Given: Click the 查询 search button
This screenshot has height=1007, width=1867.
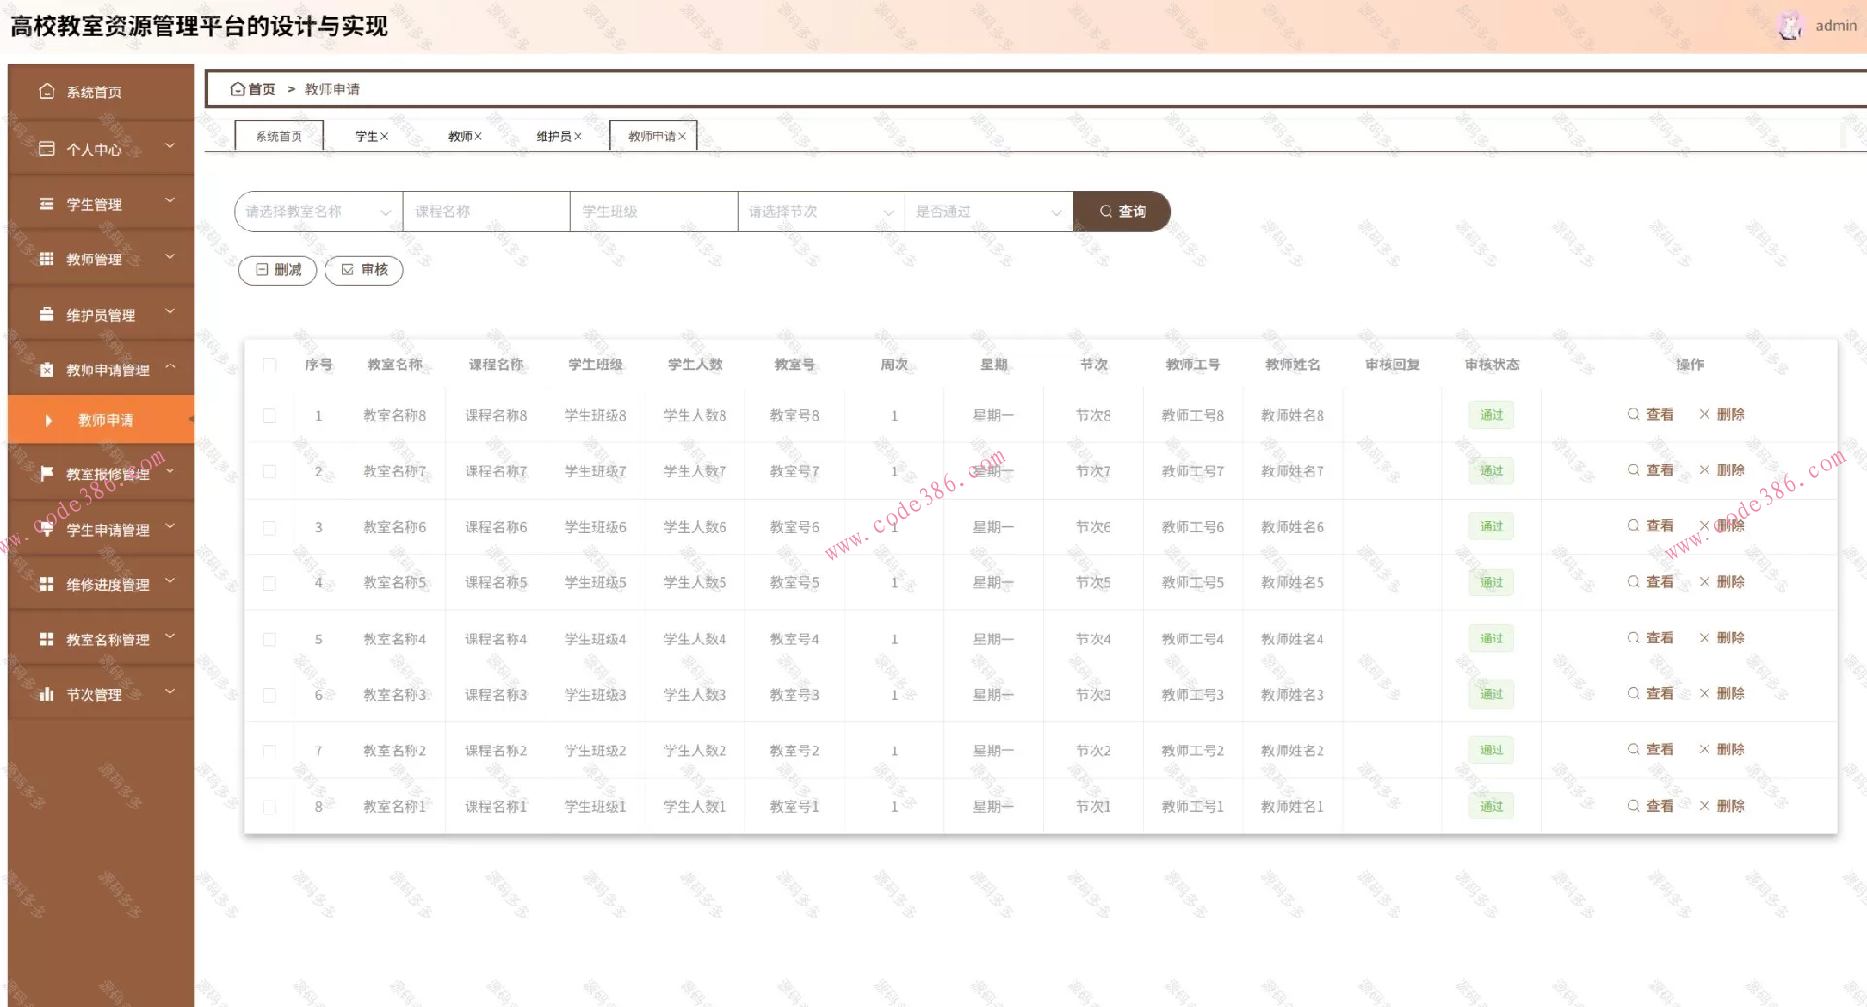Looking at the screenshot, I should coord(1122,212).
